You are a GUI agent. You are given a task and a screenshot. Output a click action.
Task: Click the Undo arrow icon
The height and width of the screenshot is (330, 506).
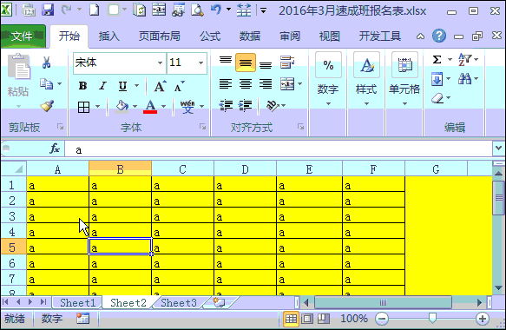(x=216, y=10)
